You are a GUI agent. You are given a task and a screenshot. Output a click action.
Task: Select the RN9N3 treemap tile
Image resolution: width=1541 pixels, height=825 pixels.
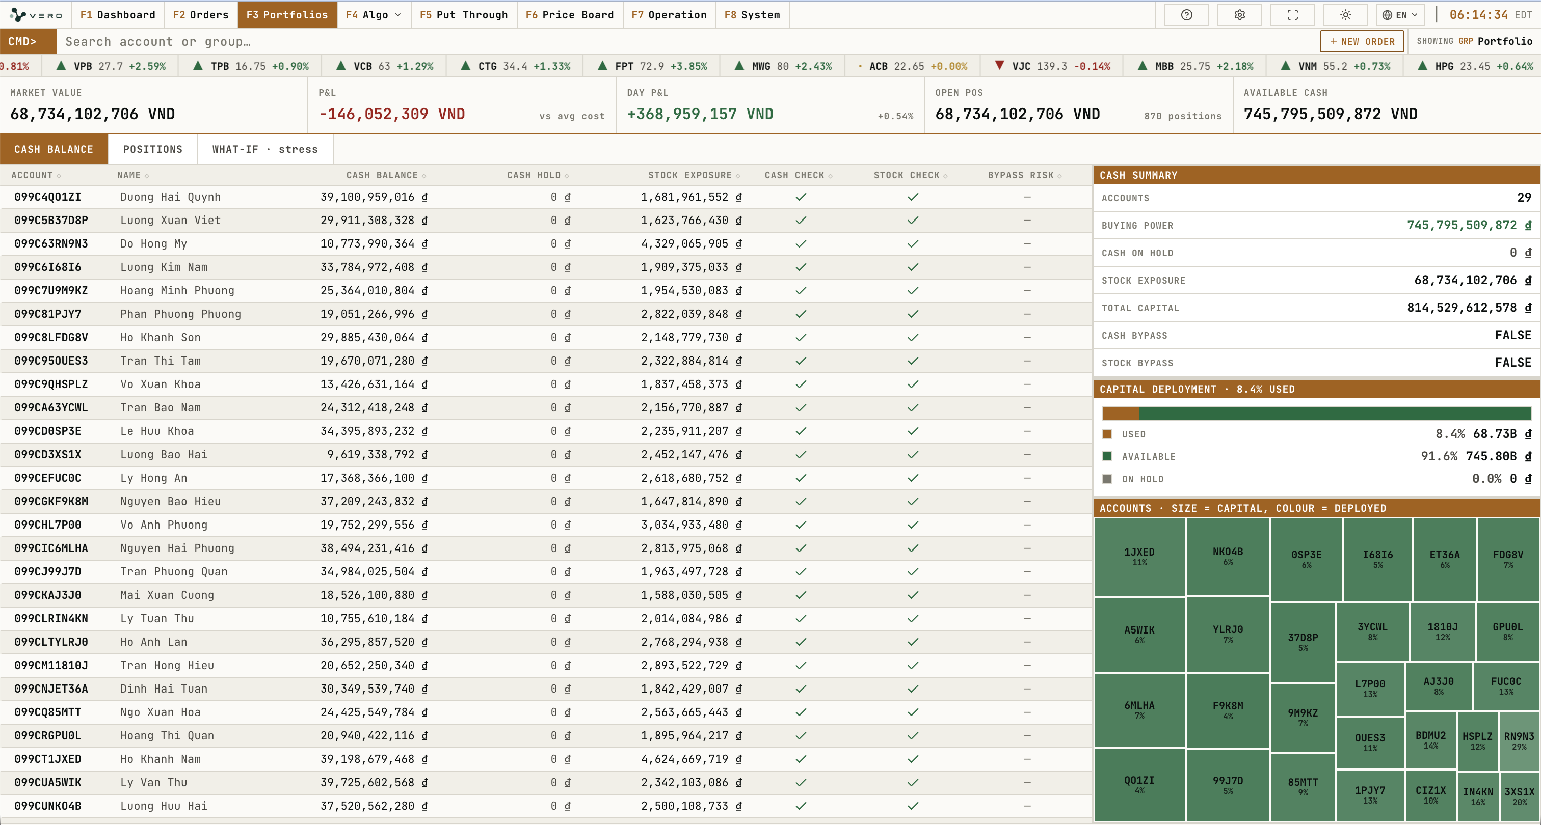click(1519, 740)
